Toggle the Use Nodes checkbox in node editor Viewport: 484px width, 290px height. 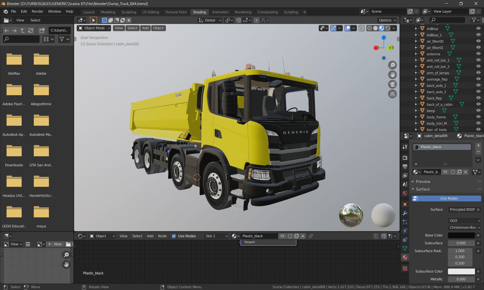(x=174, y=236)
